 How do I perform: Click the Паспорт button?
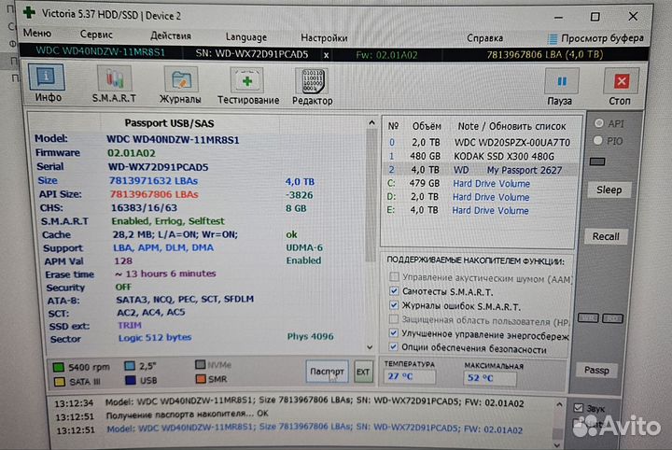[x=328, y=371]
